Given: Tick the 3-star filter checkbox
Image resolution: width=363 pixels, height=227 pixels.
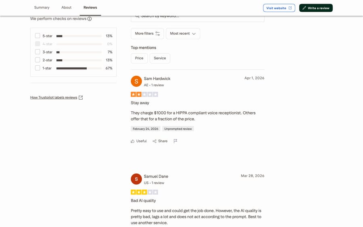Looking at the screenshot, I should tap(38, 52).
